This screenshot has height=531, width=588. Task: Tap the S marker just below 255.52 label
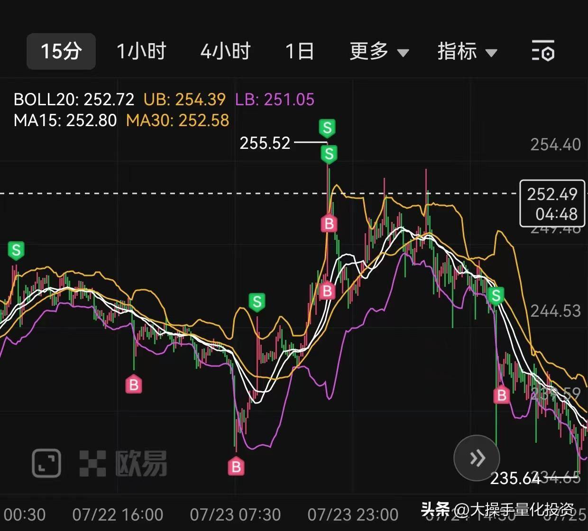[329, 154]
